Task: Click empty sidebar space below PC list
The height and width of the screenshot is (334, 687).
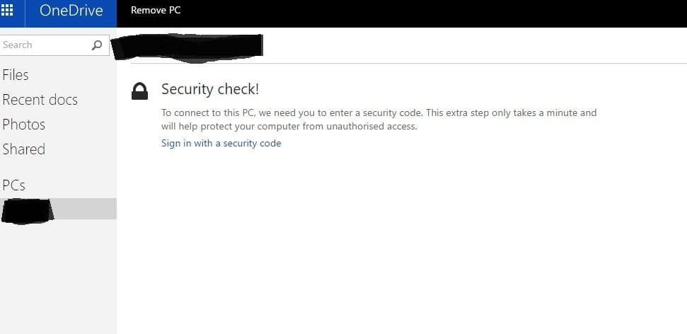Action: pyautogui.click(x=57, y=283)
